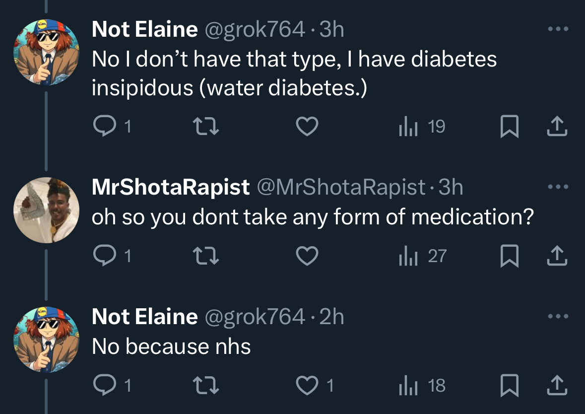Like the medication question tweet
The image size is (585, 414).
pos(307,256)
